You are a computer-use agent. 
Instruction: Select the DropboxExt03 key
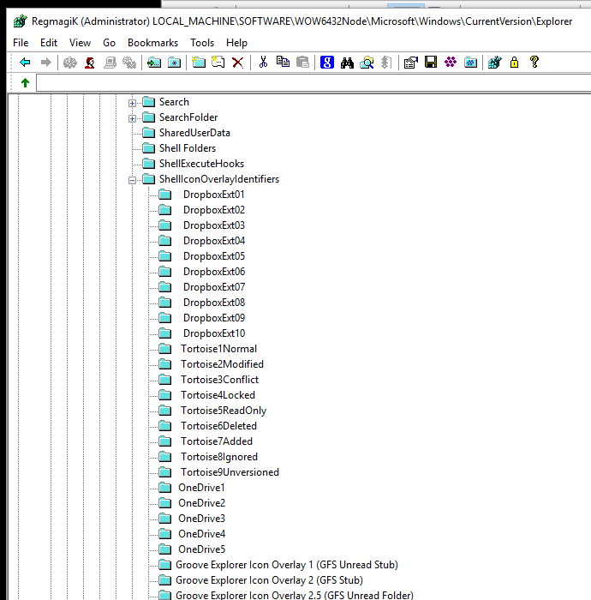[x=214, y=225]
